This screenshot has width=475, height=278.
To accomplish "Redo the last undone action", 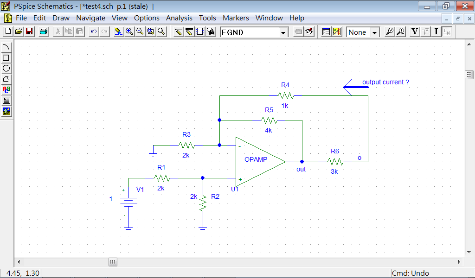I will click(x=104, y=32).
